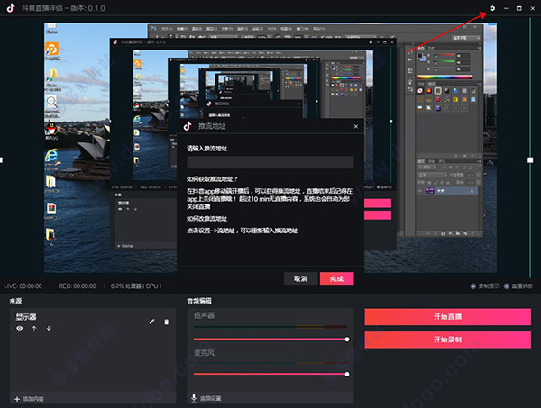Image resolution: width=541 pixels, height=408 pixels.
Task: Click the REC: 00:00:00 timer
Action: 77,286
